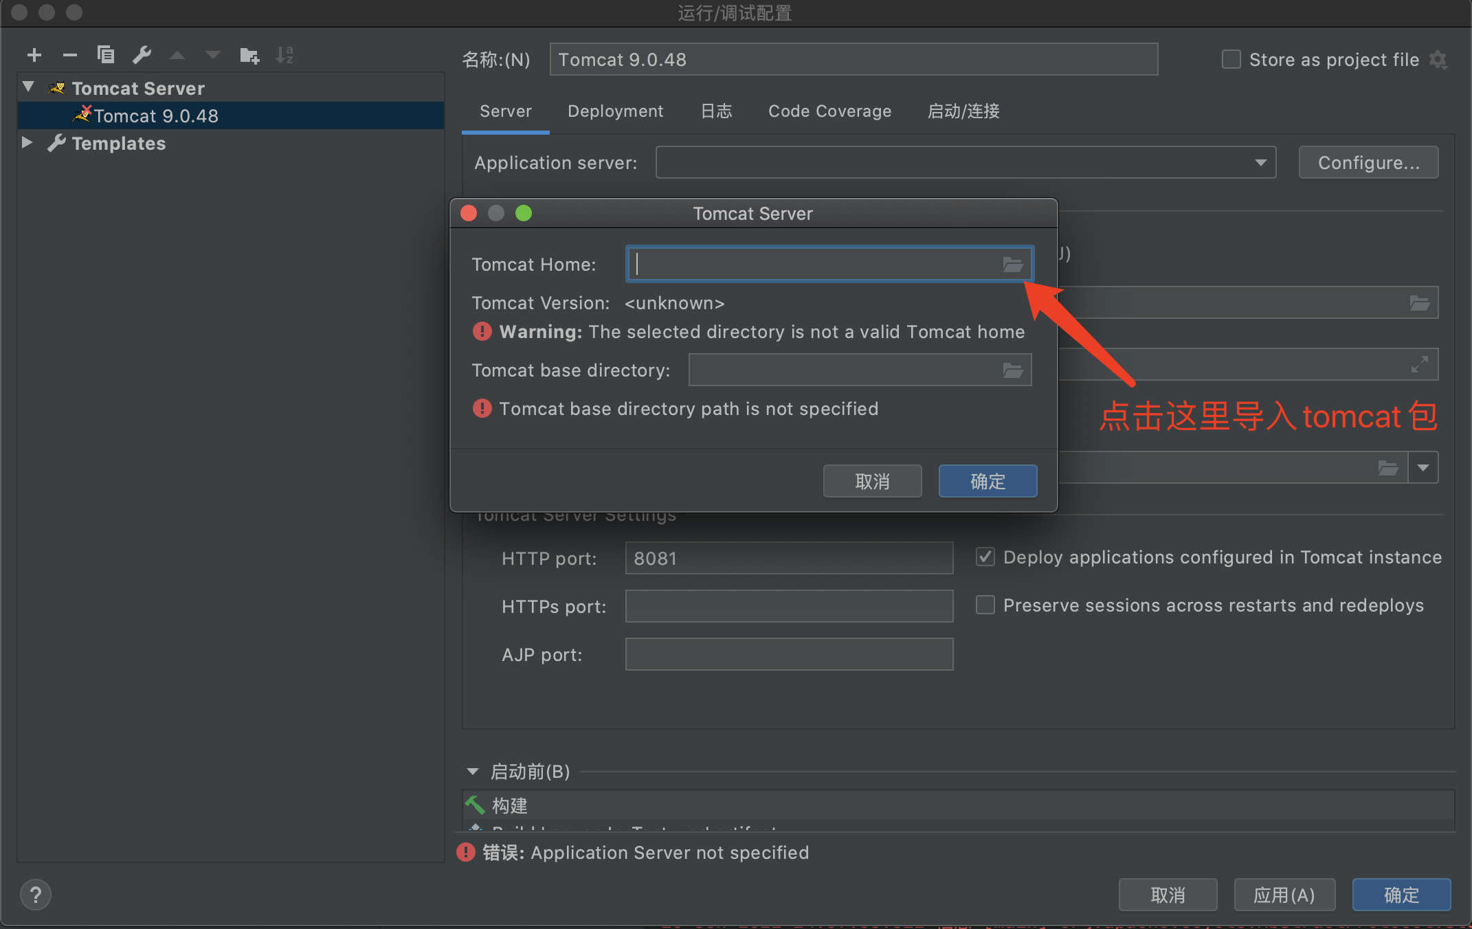Screen dimensions: 1472x929
Task: Click hammer build icon in before launch list
Action: pyautogui.click(x=475, y=805)
